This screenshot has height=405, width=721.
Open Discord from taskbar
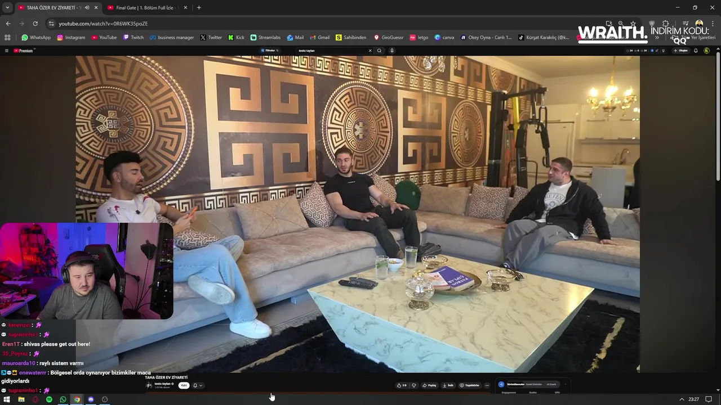pos(91,399)
